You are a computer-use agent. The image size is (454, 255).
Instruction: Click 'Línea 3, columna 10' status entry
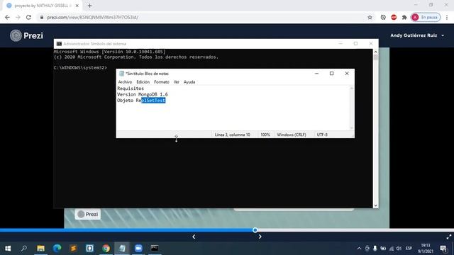point(233,135)
